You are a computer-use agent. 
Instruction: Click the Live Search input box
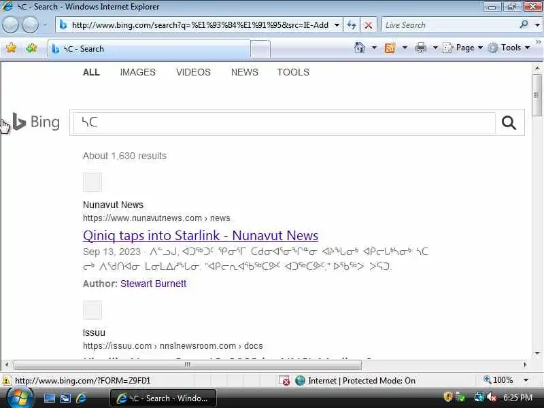tap(449, 25)
